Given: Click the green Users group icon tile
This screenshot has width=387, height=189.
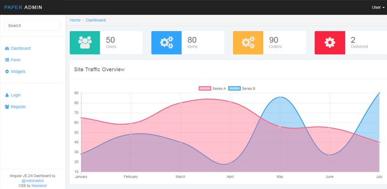Looking at the screenshot, I should [x=85, y=43].
